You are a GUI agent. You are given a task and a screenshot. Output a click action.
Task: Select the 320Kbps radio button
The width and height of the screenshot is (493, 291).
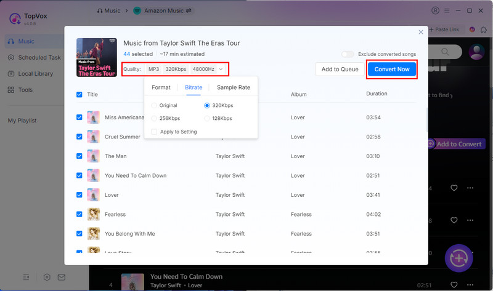pos(207,105)
